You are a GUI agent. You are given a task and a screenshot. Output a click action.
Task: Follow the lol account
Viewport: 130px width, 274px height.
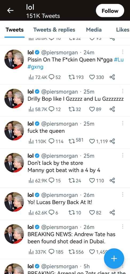(110, 11)
